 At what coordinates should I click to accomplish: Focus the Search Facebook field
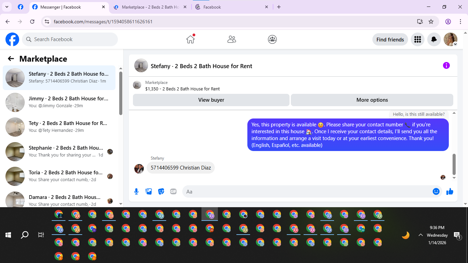click(x=70, y=39)
